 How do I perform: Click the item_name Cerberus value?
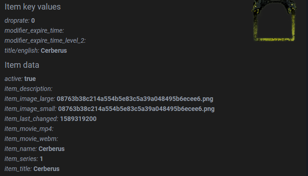point(52,149)
